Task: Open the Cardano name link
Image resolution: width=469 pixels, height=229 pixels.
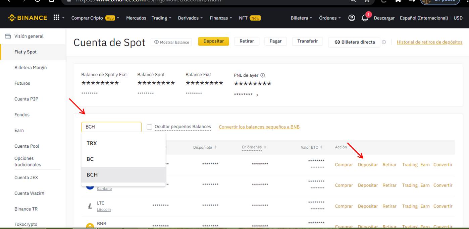Action: point(104,189)
